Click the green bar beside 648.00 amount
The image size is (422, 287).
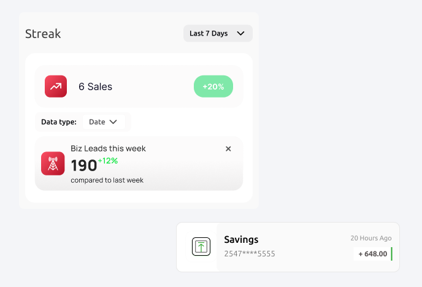391,254
